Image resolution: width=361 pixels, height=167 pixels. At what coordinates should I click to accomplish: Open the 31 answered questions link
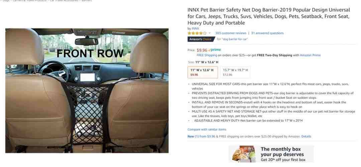(267, 33)
